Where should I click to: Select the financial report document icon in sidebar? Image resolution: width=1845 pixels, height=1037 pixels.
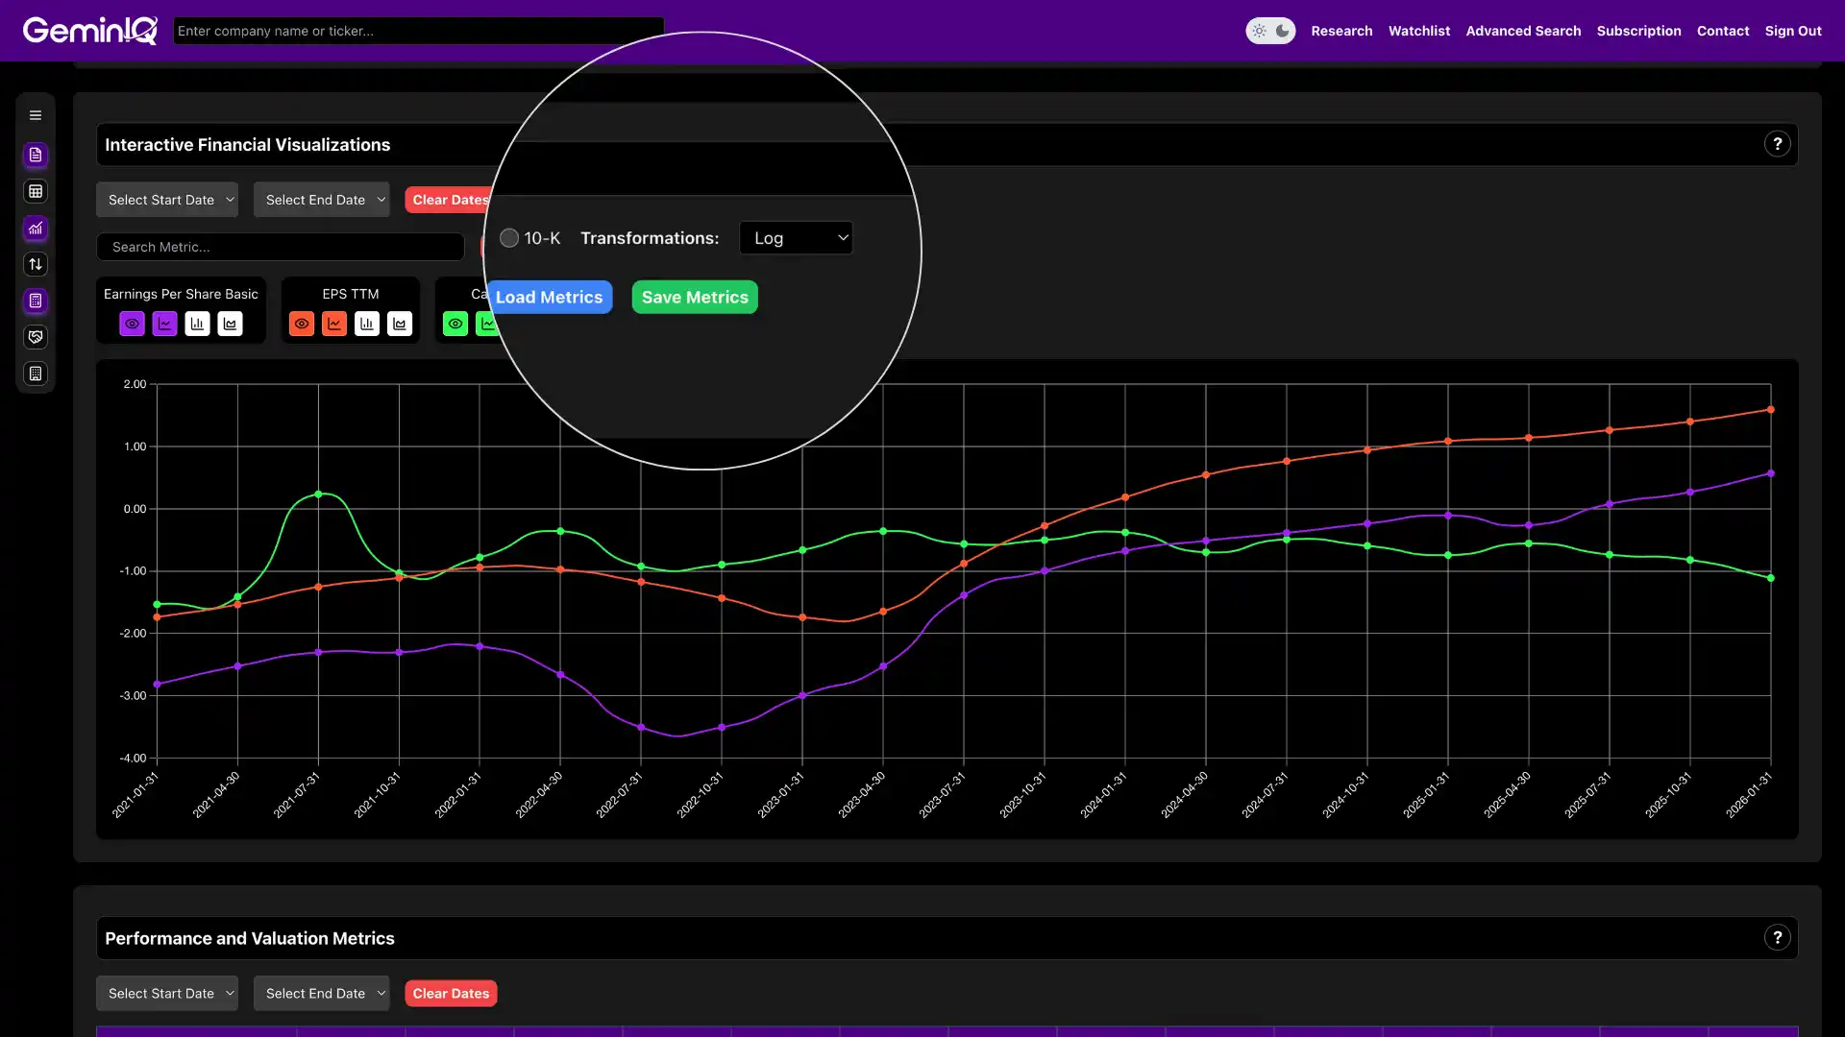coord(36,155)
